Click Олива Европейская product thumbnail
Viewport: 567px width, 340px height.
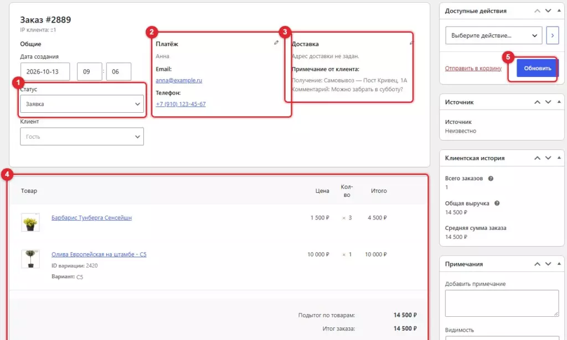pyautogui.click(x=30, y=259)
